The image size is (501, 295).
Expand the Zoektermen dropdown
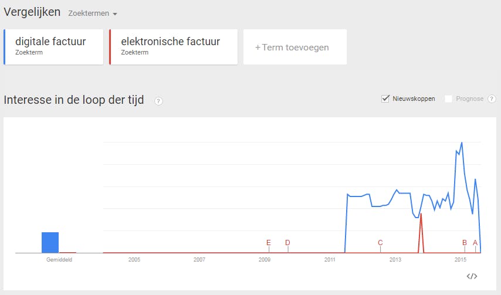click(x=93, y=13)
